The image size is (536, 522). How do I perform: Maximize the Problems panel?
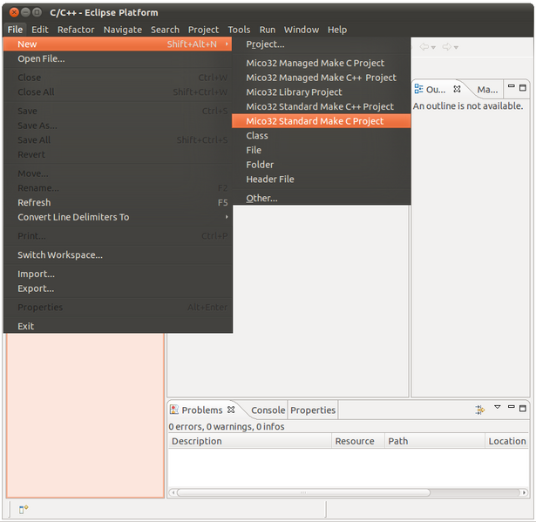[x=523, y=408]
